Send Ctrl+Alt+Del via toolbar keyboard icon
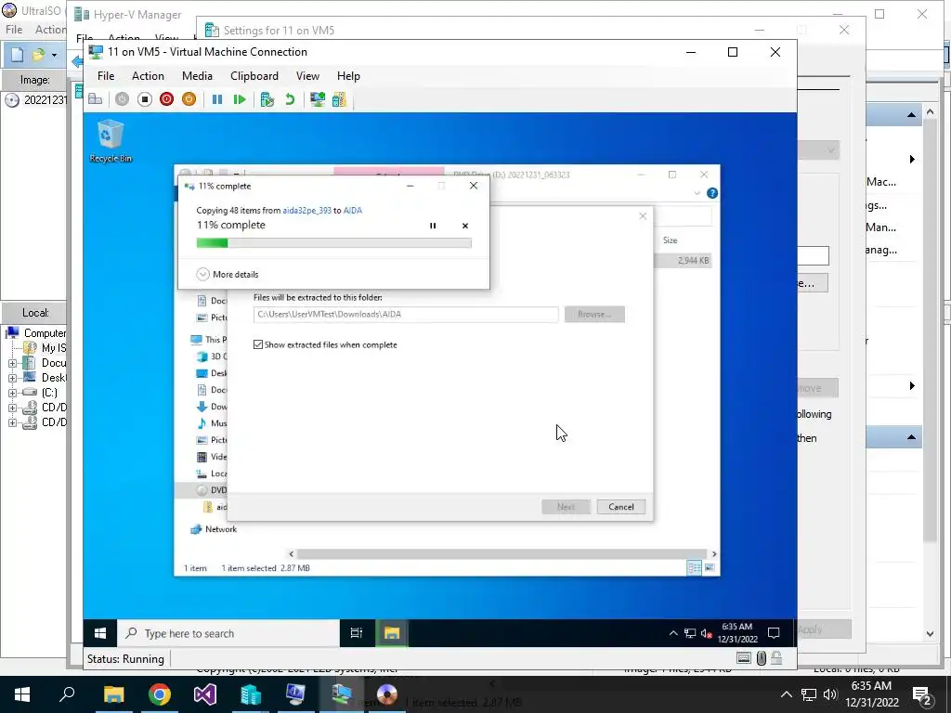This screenshot has height=713, width=951. (x=96, y=99)
